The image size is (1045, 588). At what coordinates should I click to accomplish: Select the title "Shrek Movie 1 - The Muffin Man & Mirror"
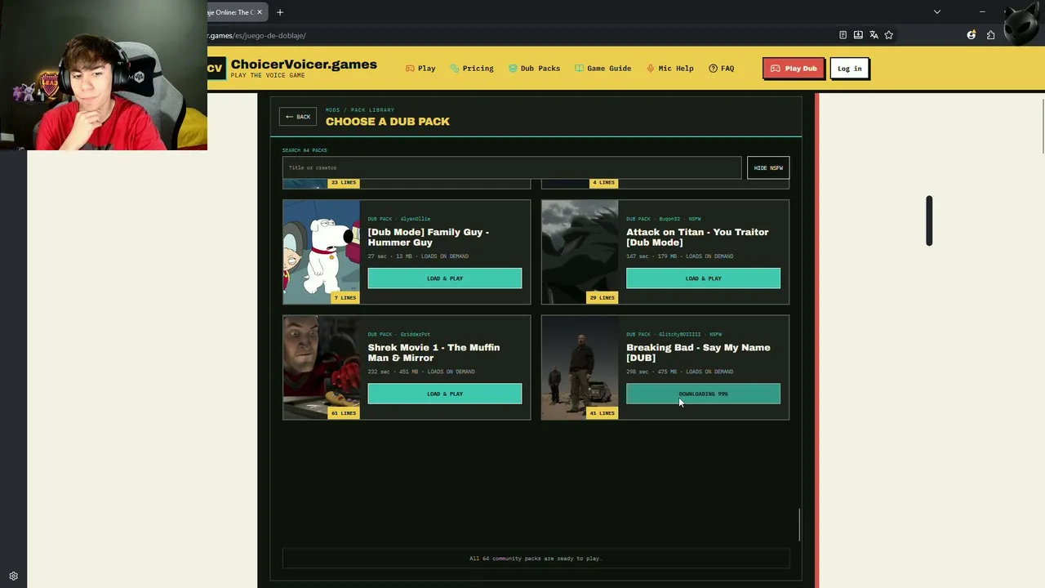tap(434, 353)
